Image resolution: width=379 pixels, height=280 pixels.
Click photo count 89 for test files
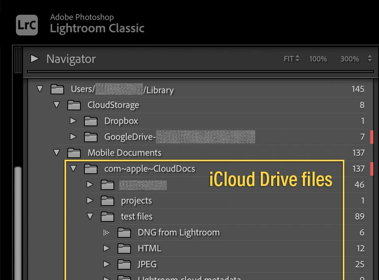[359, 216]
